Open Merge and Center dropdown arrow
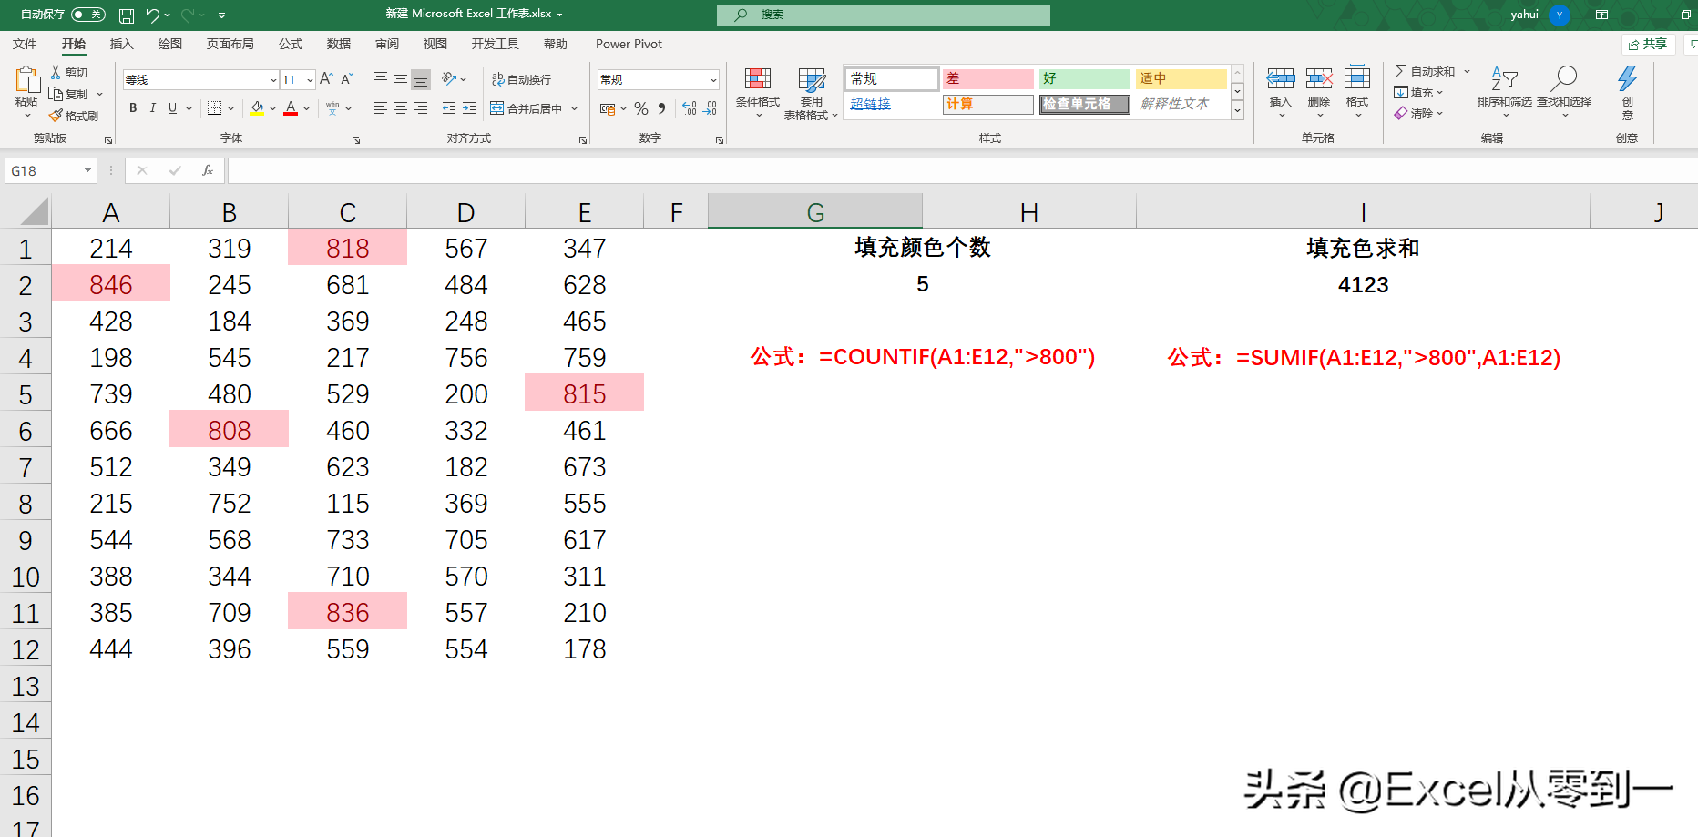The height and width of the screenshot is (837, 1698). point(575,108)
